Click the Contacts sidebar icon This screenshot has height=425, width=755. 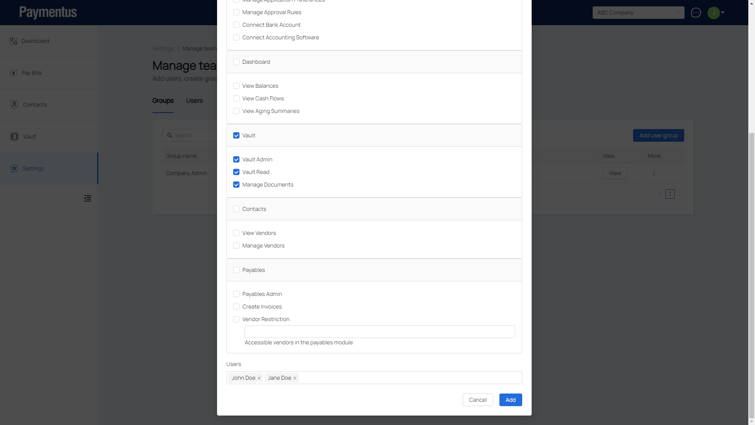pos(14,105)
